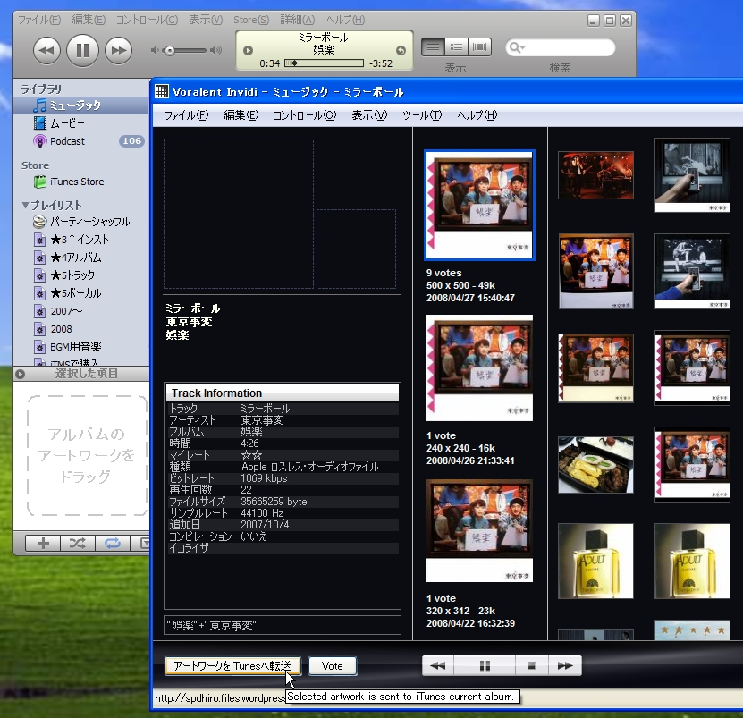Screen dimensions: 743x718
Task: Mute using the low-volume speaker icon
Action: (x=155, y=50)
